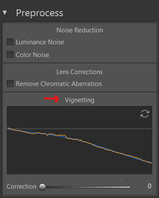This screenshot has width=159, height=198.
Task: Reset the vignetting curve with refresh icon
Action: (x=145, y=114)
